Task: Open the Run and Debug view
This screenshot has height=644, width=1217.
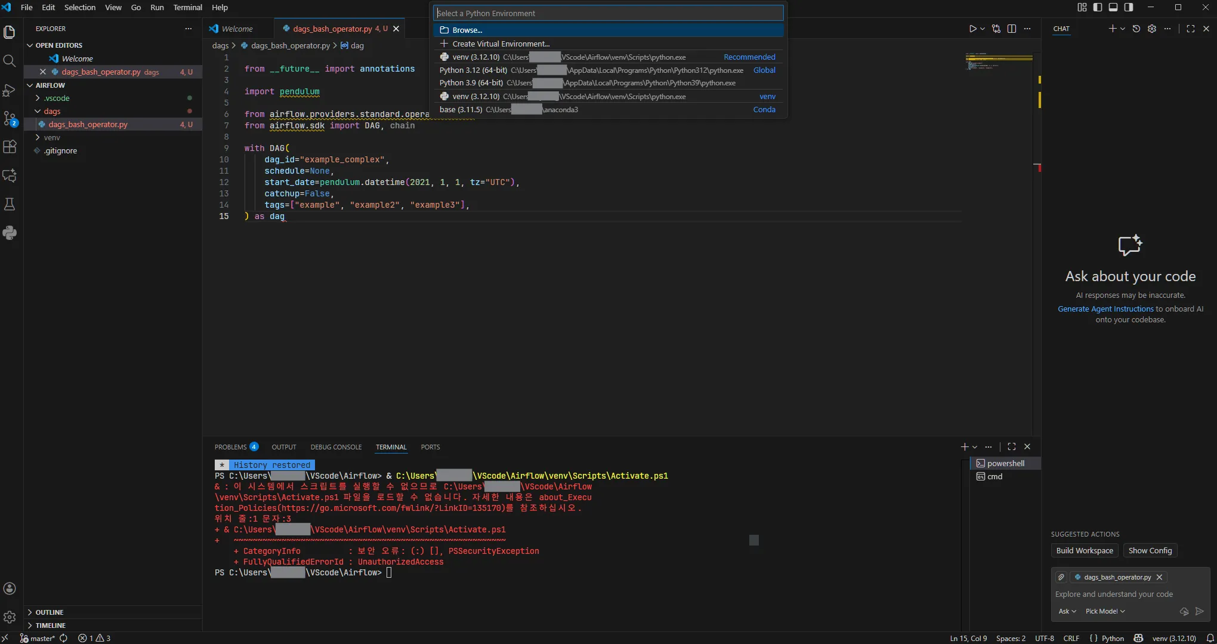Action: pyautogui.click(x=10, y=90)
